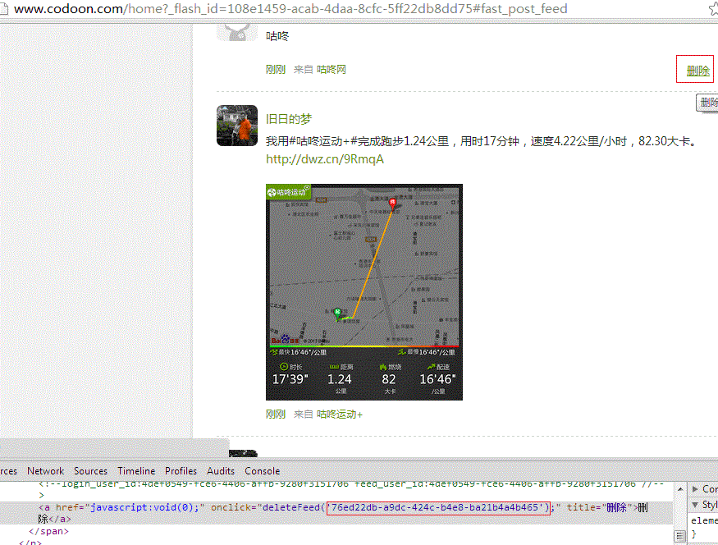
Task: Click the 刚刚 timestamp under the map
Action: (275, 414)
